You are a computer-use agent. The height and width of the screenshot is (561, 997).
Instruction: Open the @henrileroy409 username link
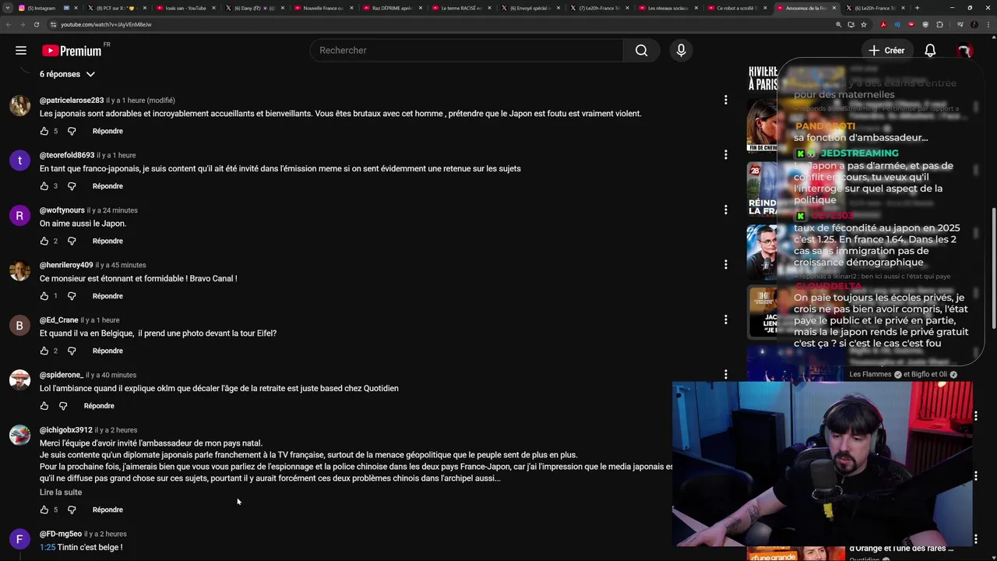66,265
